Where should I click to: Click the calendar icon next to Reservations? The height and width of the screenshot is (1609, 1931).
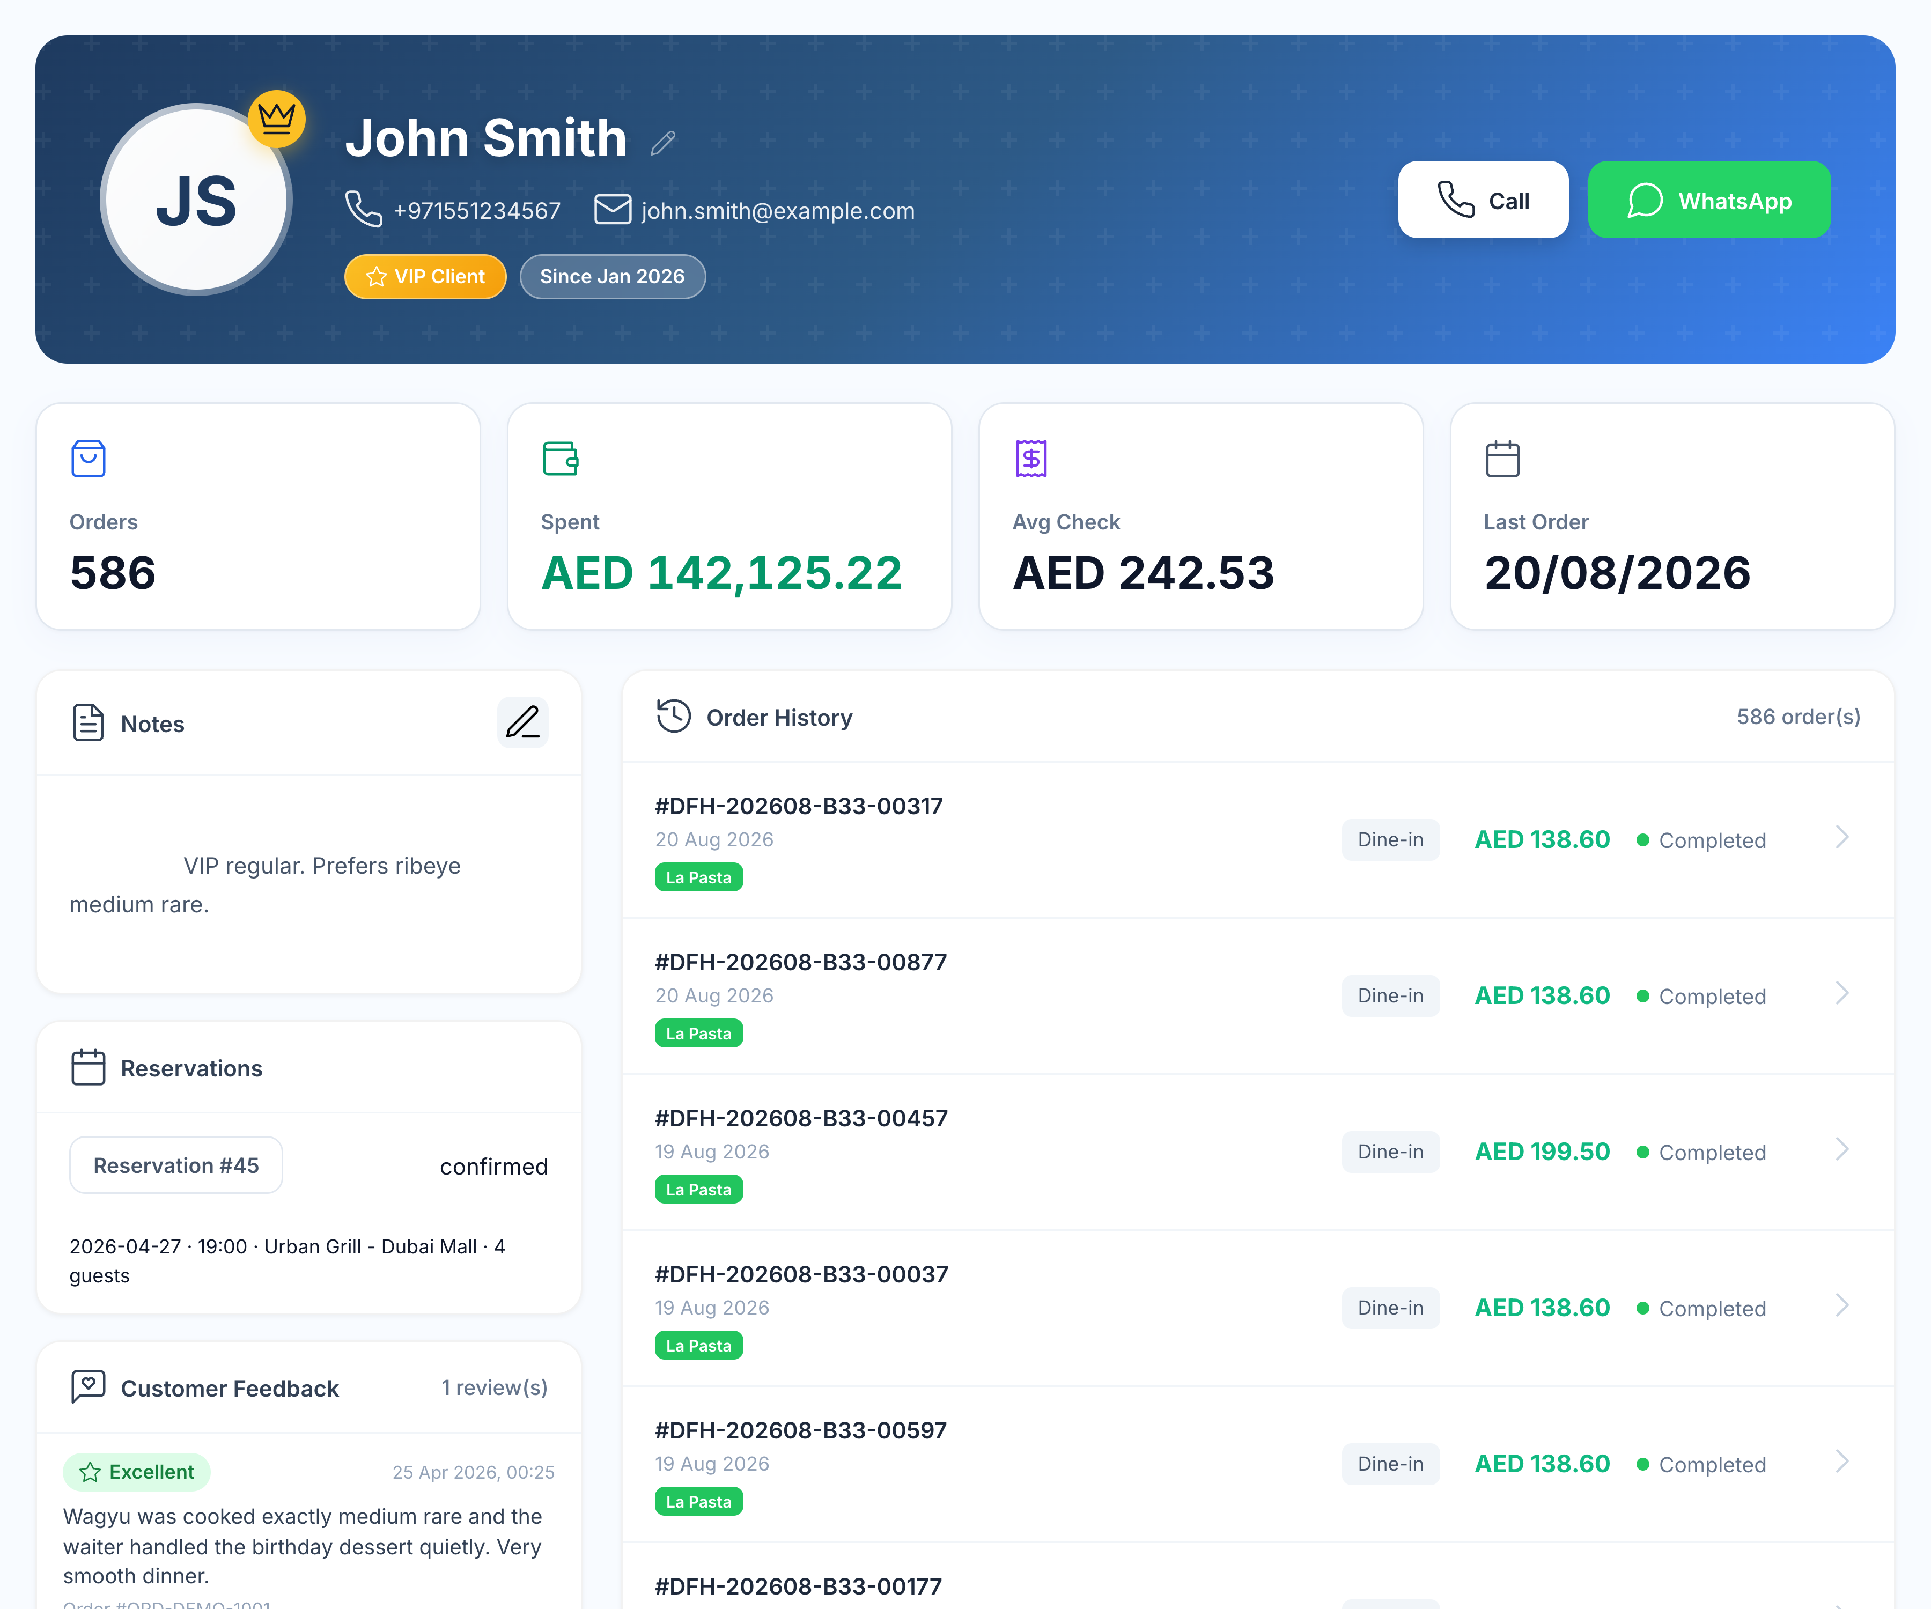(89, 1067)
